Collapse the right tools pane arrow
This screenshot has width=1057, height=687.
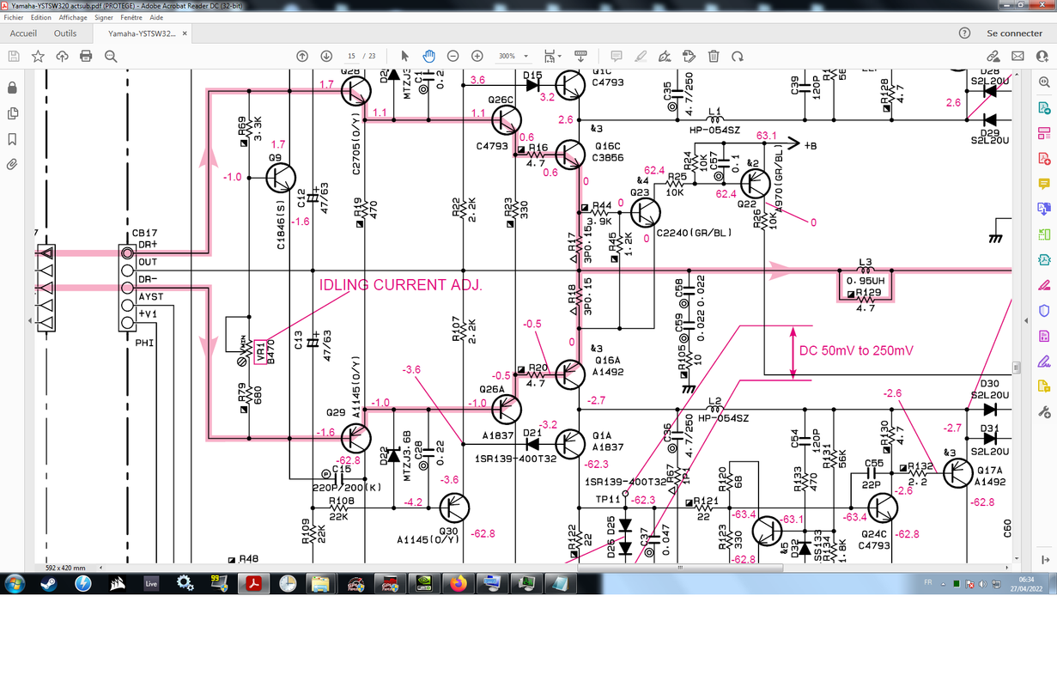[x=1028, y=320]
